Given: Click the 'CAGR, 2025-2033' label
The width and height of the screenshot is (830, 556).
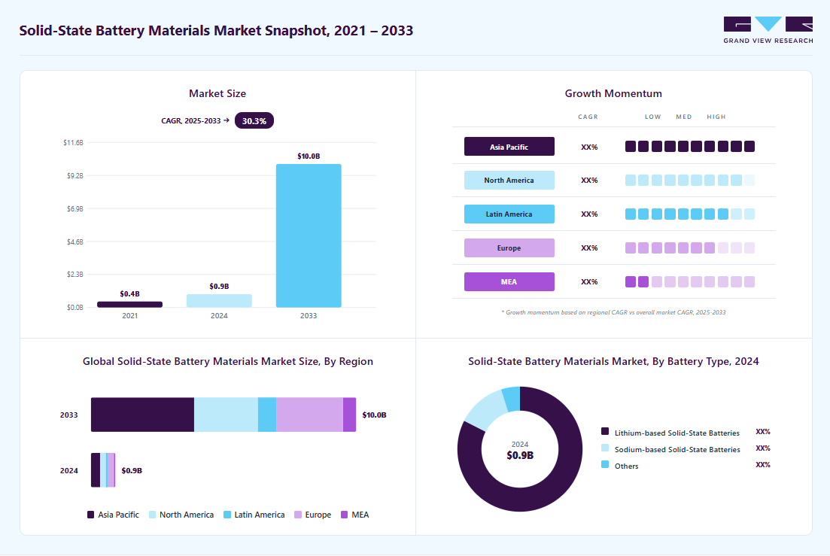Looking at the screenshot, I should [x=191, y=120].
